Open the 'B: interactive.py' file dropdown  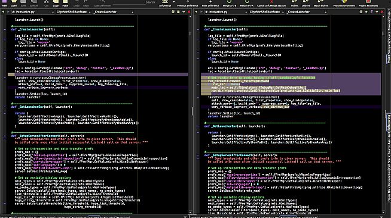coord(226,12)
